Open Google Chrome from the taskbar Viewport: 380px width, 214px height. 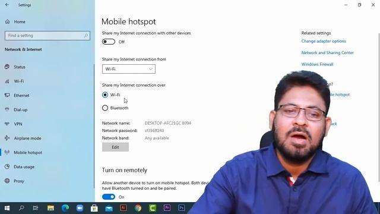[138, 208]
